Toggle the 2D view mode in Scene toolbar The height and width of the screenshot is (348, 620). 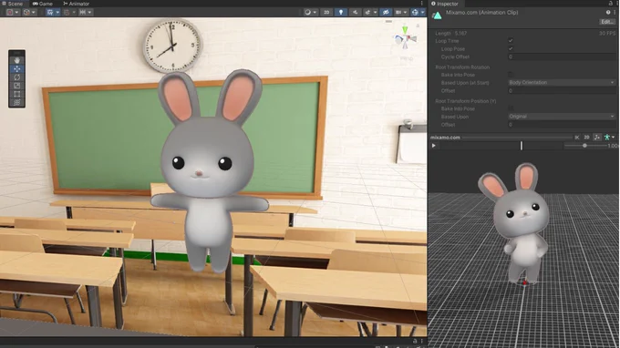point(326,12)
